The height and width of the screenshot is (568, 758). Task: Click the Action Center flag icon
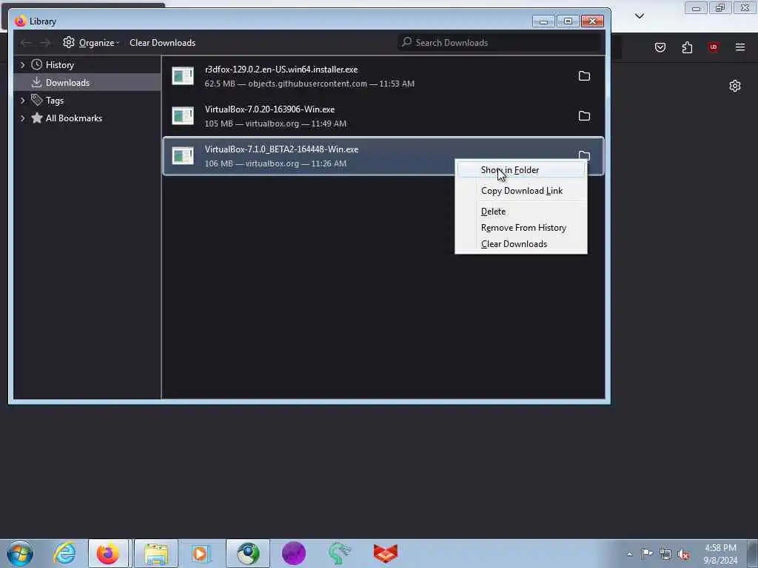point(647,553)
